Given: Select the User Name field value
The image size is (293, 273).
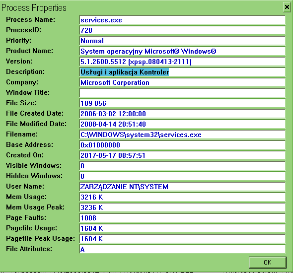Looking at the screenshot, I should (x=182, y=187).
